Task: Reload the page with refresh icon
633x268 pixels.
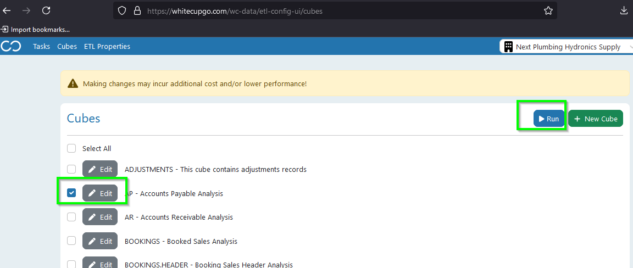Action: point(46,10)
